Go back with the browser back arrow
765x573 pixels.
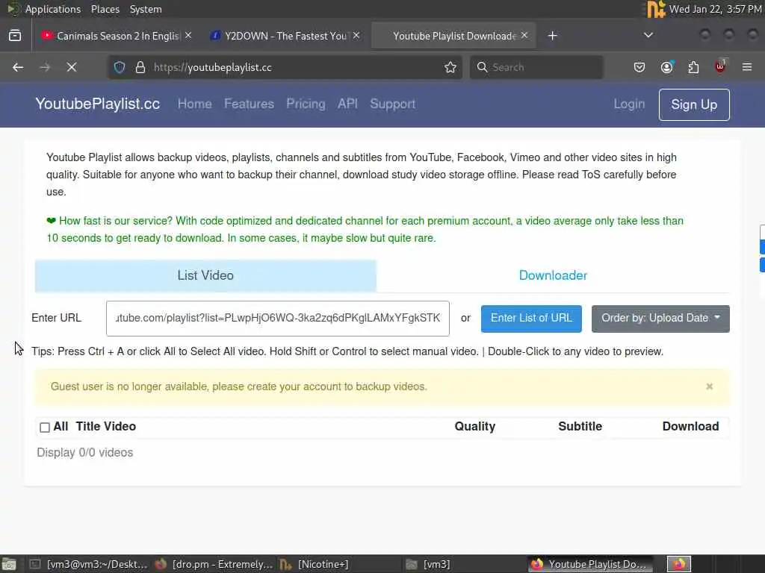point(18,67)
